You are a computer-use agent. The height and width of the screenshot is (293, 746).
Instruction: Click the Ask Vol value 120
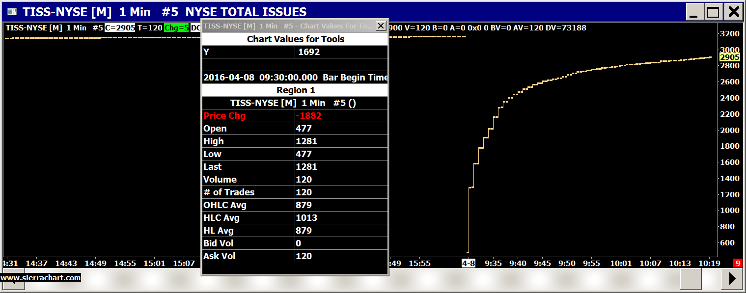pos(304,256)
